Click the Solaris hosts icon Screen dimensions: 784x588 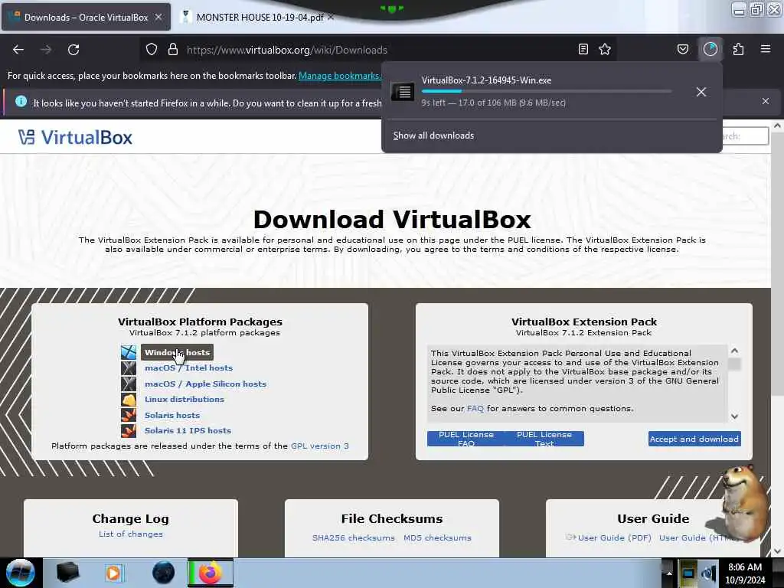coord(129,415)
